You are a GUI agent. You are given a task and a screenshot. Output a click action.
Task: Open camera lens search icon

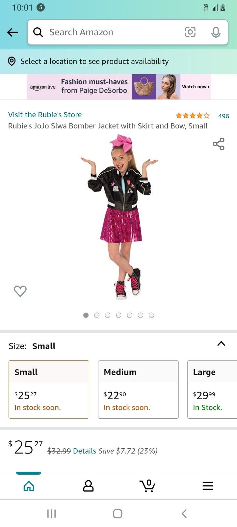point(190,32)
